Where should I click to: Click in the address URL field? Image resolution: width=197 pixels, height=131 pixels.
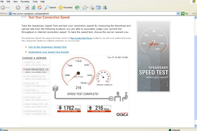point(94,13)
